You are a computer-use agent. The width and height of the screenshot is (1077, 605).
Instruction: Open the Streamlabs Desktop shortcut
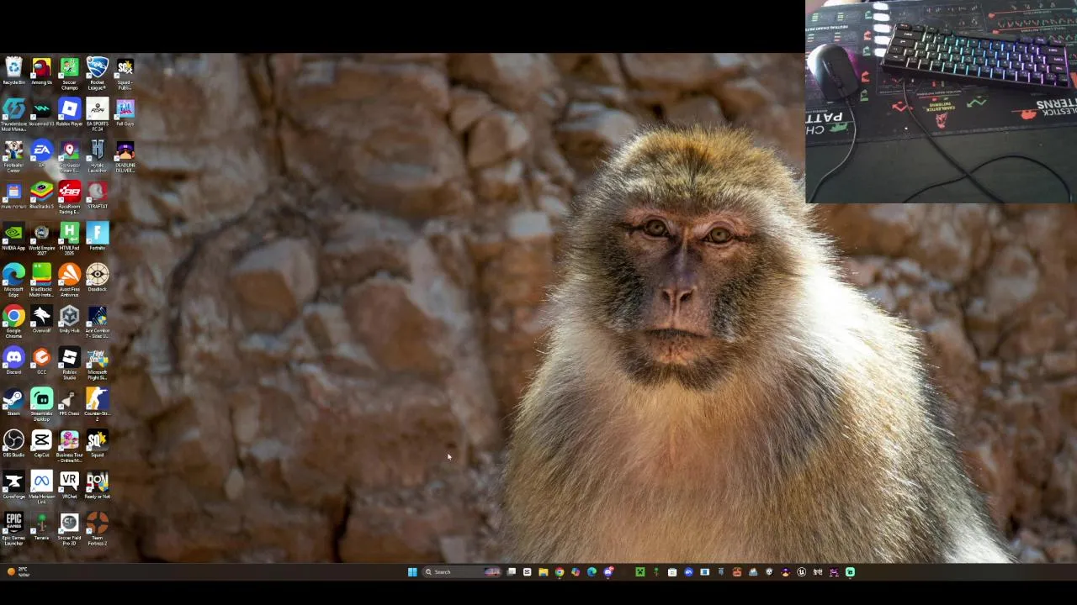[x=41, y=403]
